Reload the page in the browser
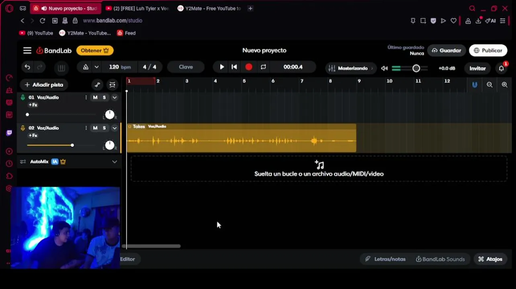 (43, 20)
